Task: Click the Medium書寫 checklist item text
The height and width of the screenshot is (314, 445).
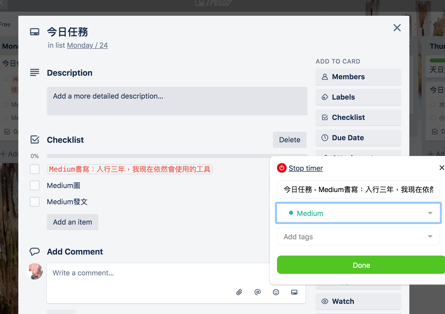Action: 130,169
